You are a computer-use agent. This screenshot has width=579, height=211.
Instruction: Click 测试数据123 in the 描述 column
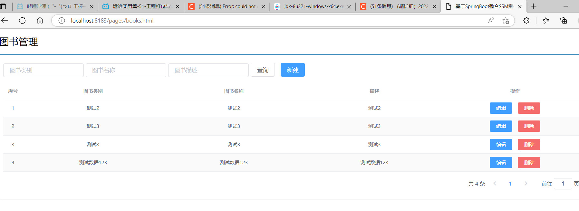[x=374, y=163]
